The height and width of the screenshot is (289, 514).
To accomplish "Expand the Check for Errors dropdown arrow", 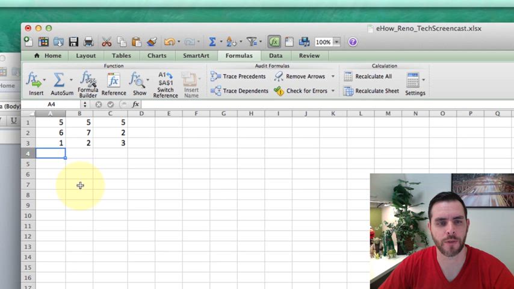I will click(x=333, y=91).
